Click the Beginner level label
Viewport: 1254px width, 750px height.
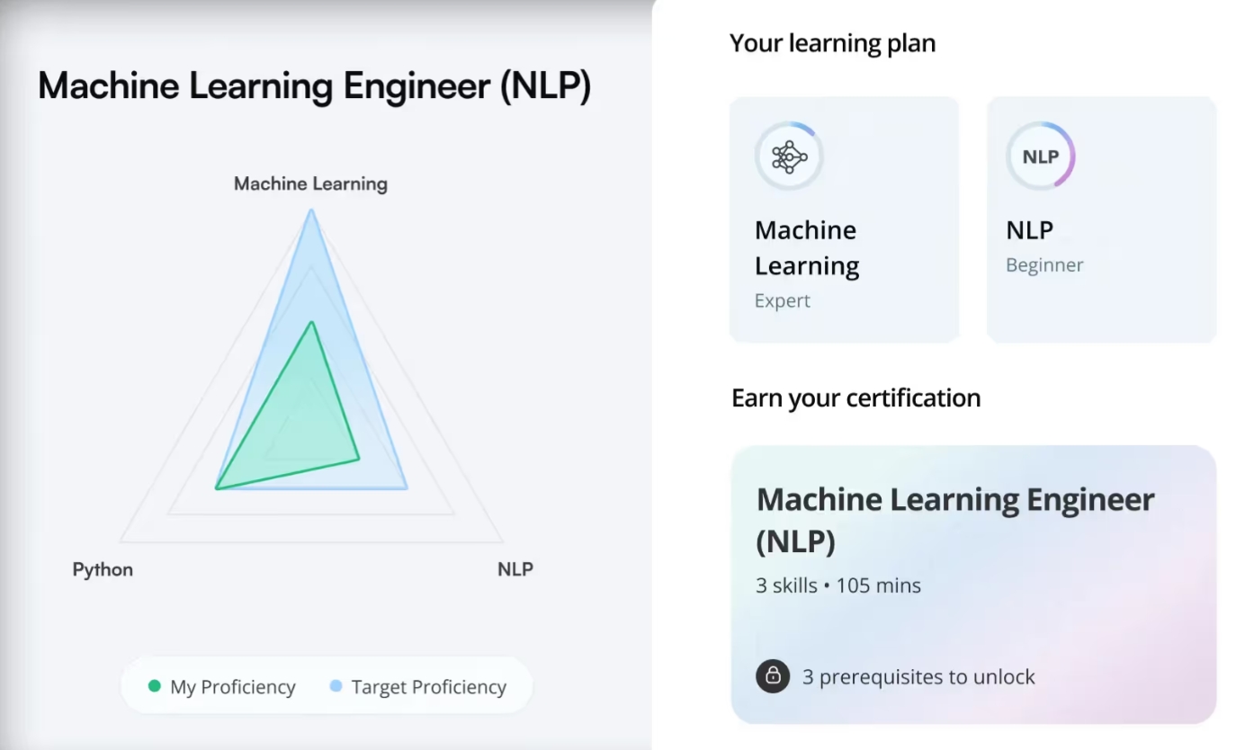(x=1044, y=265)
